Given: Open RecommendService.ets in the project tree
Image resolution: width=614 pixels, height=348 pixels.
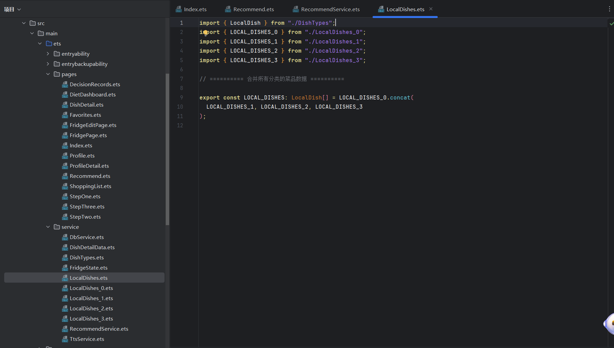Looking at the screenshot, I should 99,329.
